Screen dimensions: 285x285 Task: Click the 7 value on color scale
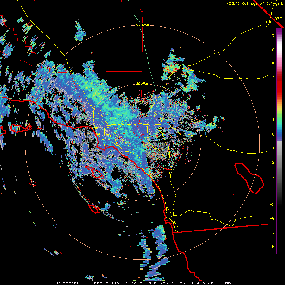click(x=273, y=35)
